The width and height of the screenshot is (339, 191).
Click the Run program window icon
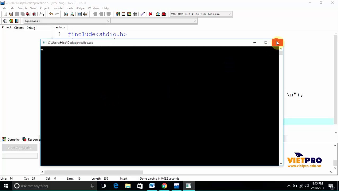(x=123, y=14)
